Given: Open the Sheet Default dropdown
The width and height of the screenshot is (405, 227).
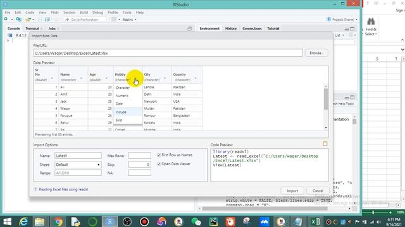Looking at the screenshot, I should click(x=78, y=165).
